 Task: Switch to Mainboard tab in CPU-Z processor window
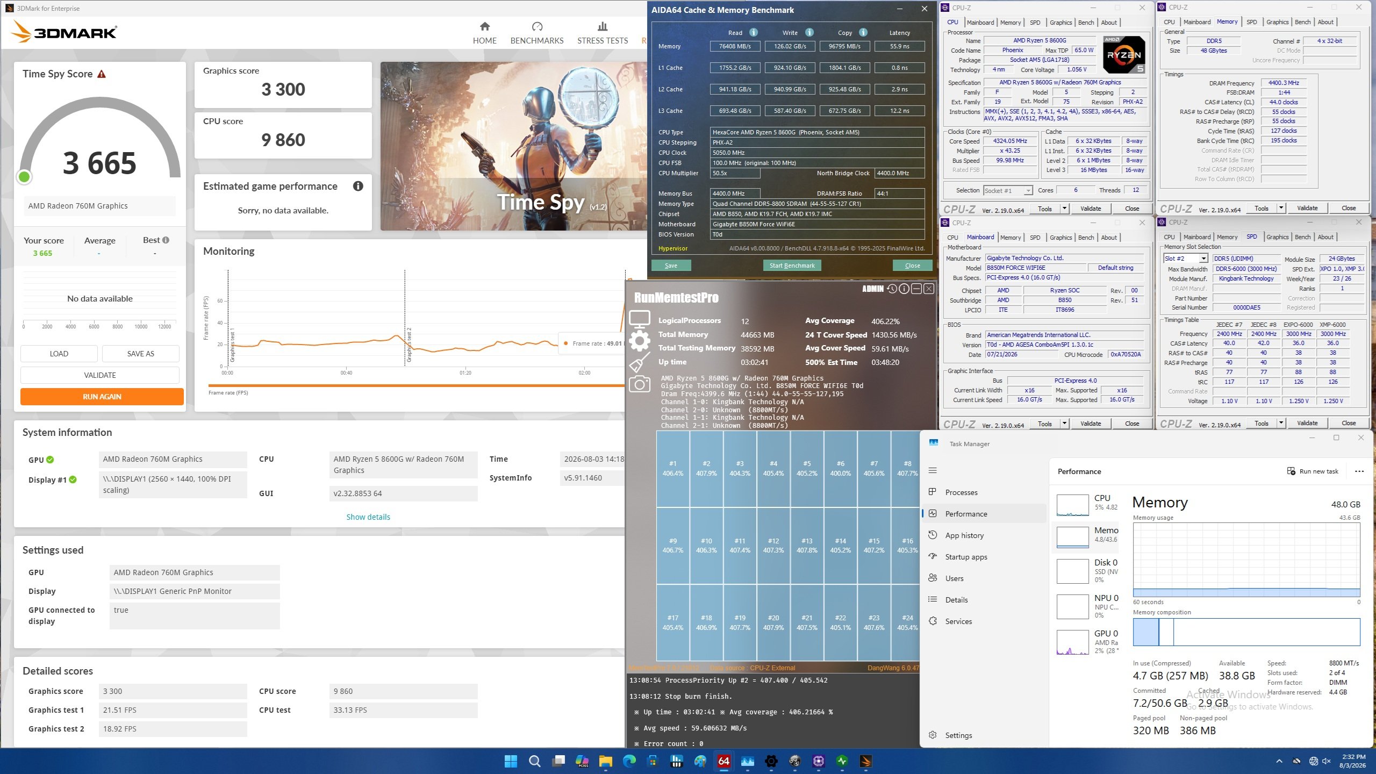(980, 23)
